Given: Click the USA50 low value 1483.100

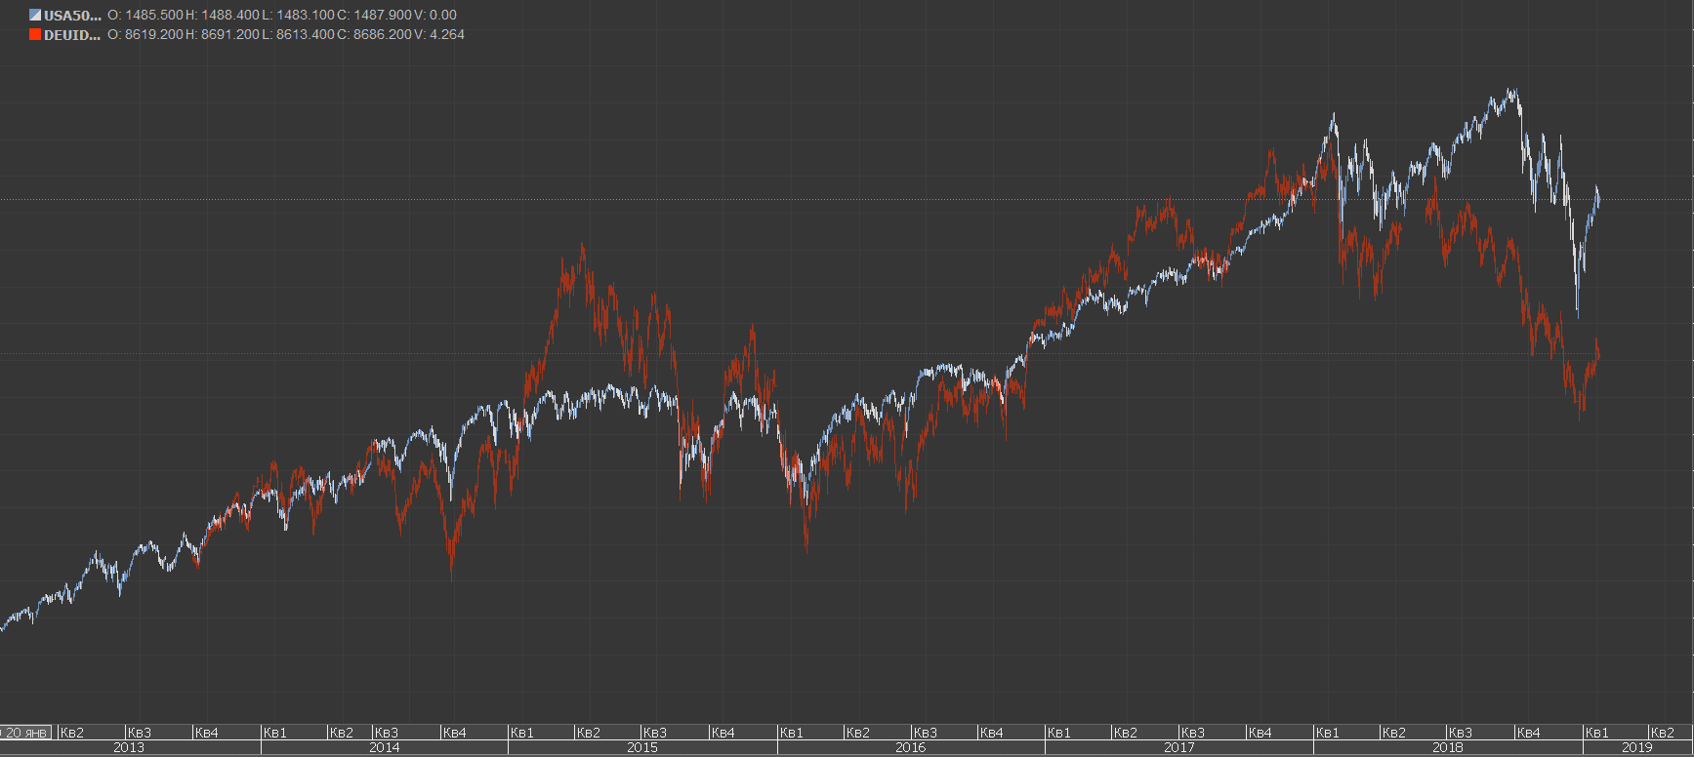Looking at the screenshot, I should click(304, 16).
